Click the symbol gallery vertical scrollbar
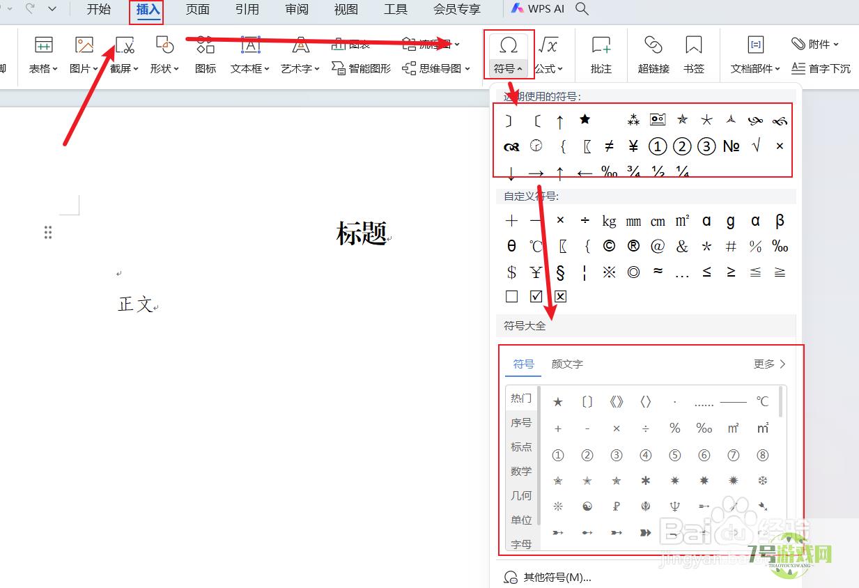Viewport: 859px width, 588px height. 780,402
